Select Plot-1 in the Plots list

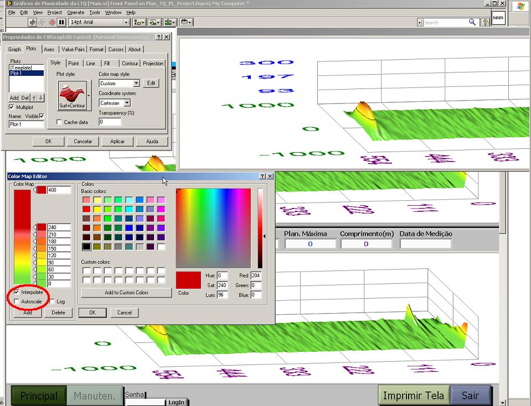(27, 73)
